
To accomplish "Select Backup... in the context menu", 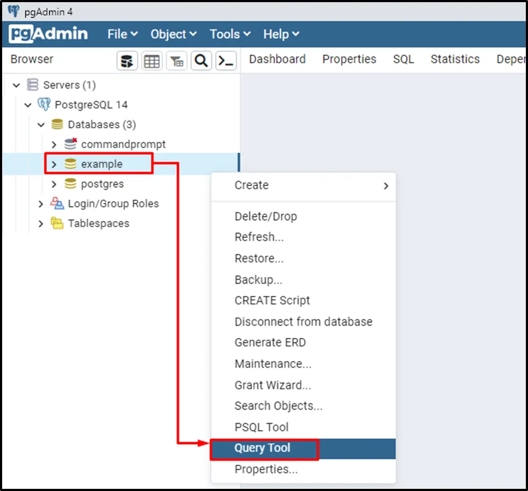I will [x=258, y=280].
